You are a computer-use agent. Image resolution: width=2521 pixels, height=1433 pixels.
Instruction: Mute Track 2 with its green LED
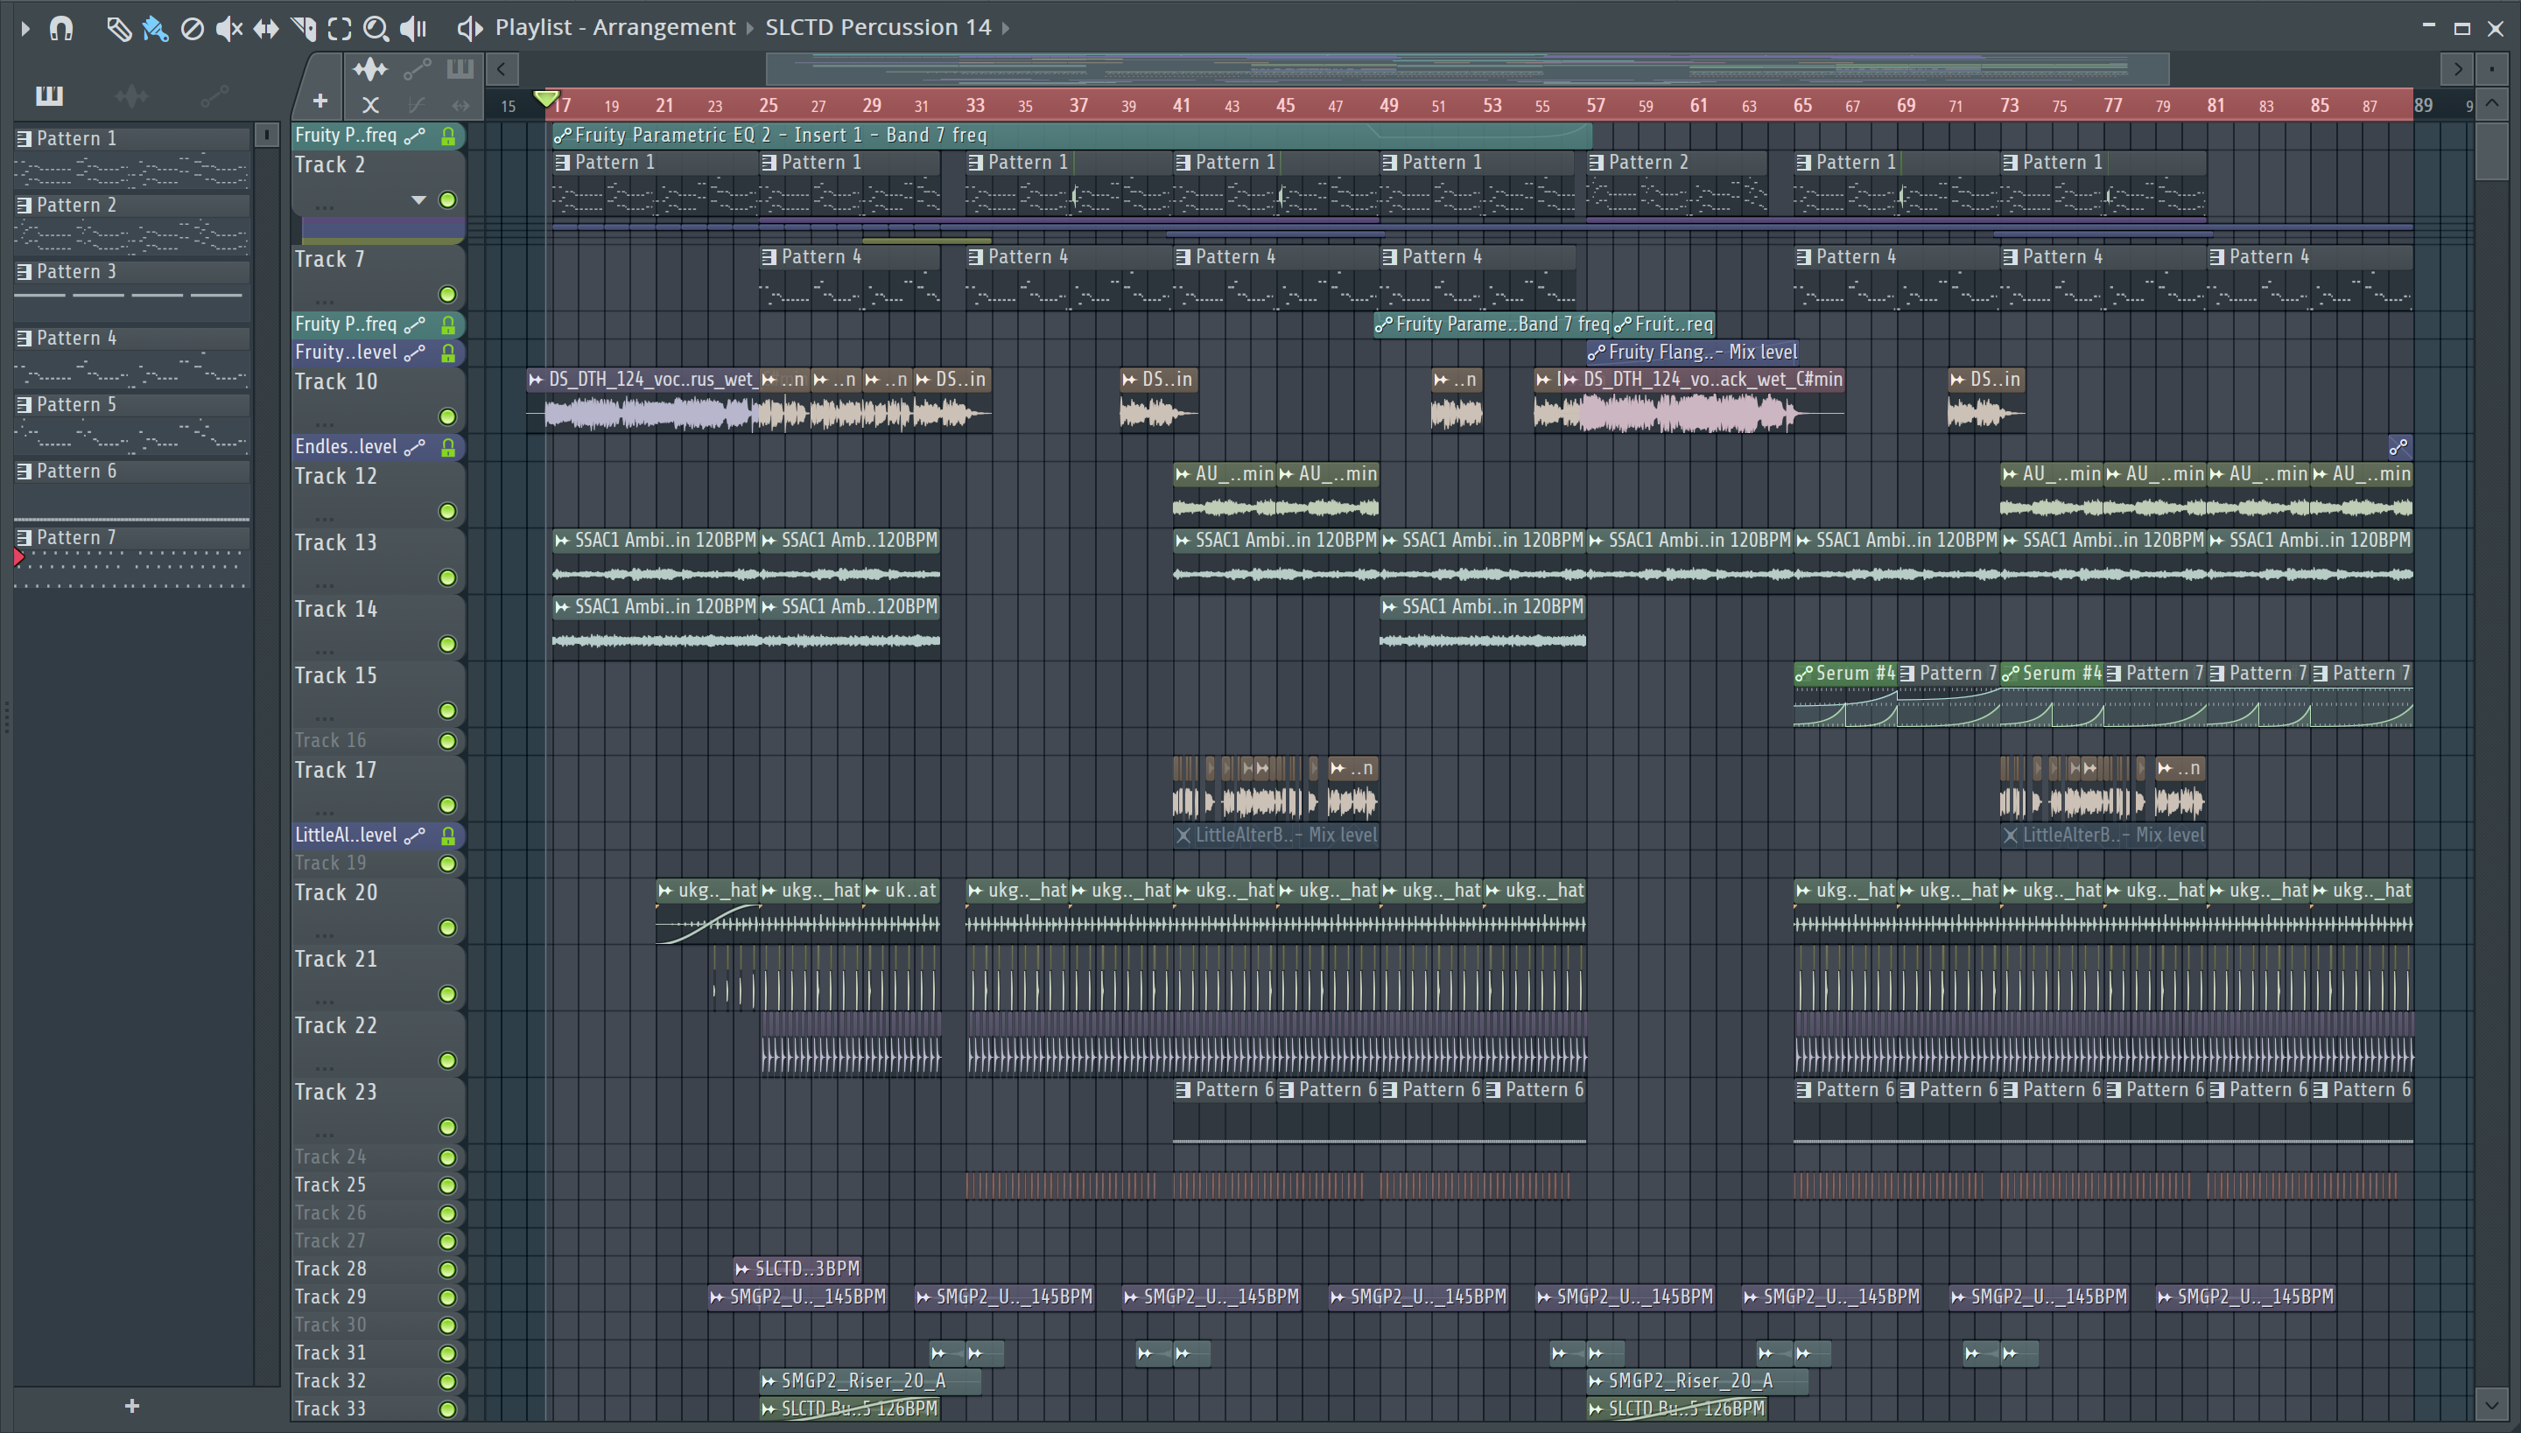point(448,199)
